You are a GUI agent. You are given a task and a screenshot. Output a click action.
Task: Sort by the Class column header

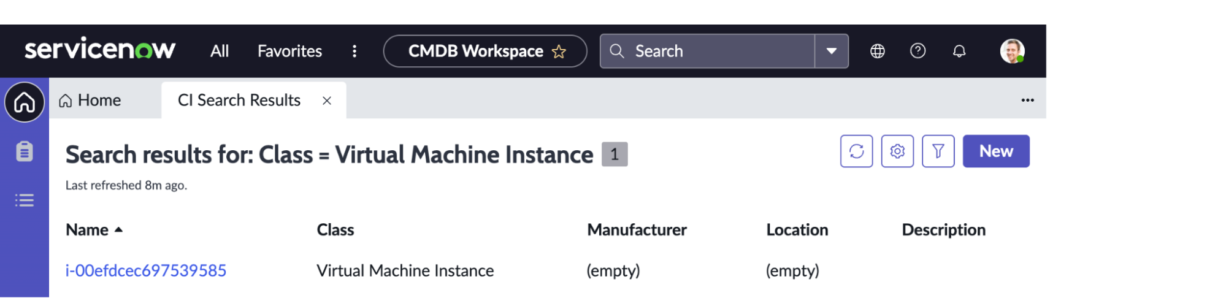click(335, 230)
